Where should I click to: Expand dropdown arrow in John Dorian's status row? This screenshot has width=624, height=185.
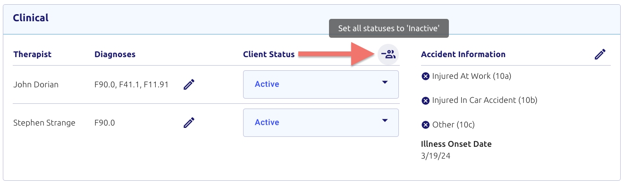pyautogui.click(x=385, y=82)
